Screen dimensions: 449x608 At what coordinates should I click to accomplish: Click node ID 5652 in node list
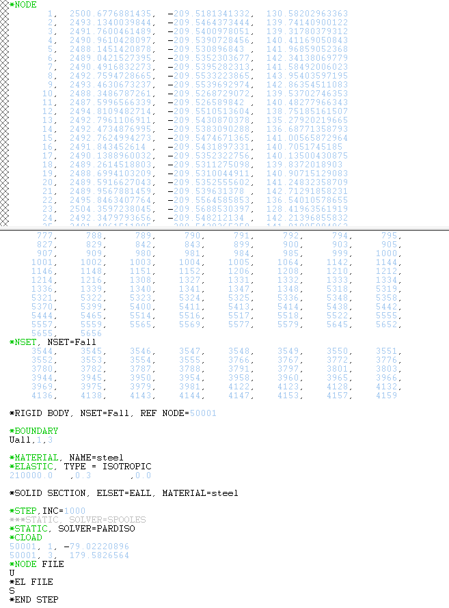[x=387, y=324]
